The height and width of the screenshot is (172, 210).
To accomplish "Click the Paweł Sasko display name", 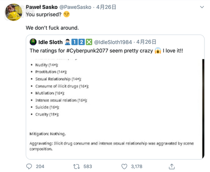I will 41,7.
